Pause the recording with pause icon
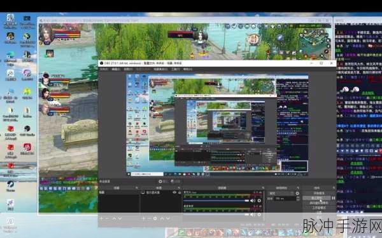 coord(334,198)
